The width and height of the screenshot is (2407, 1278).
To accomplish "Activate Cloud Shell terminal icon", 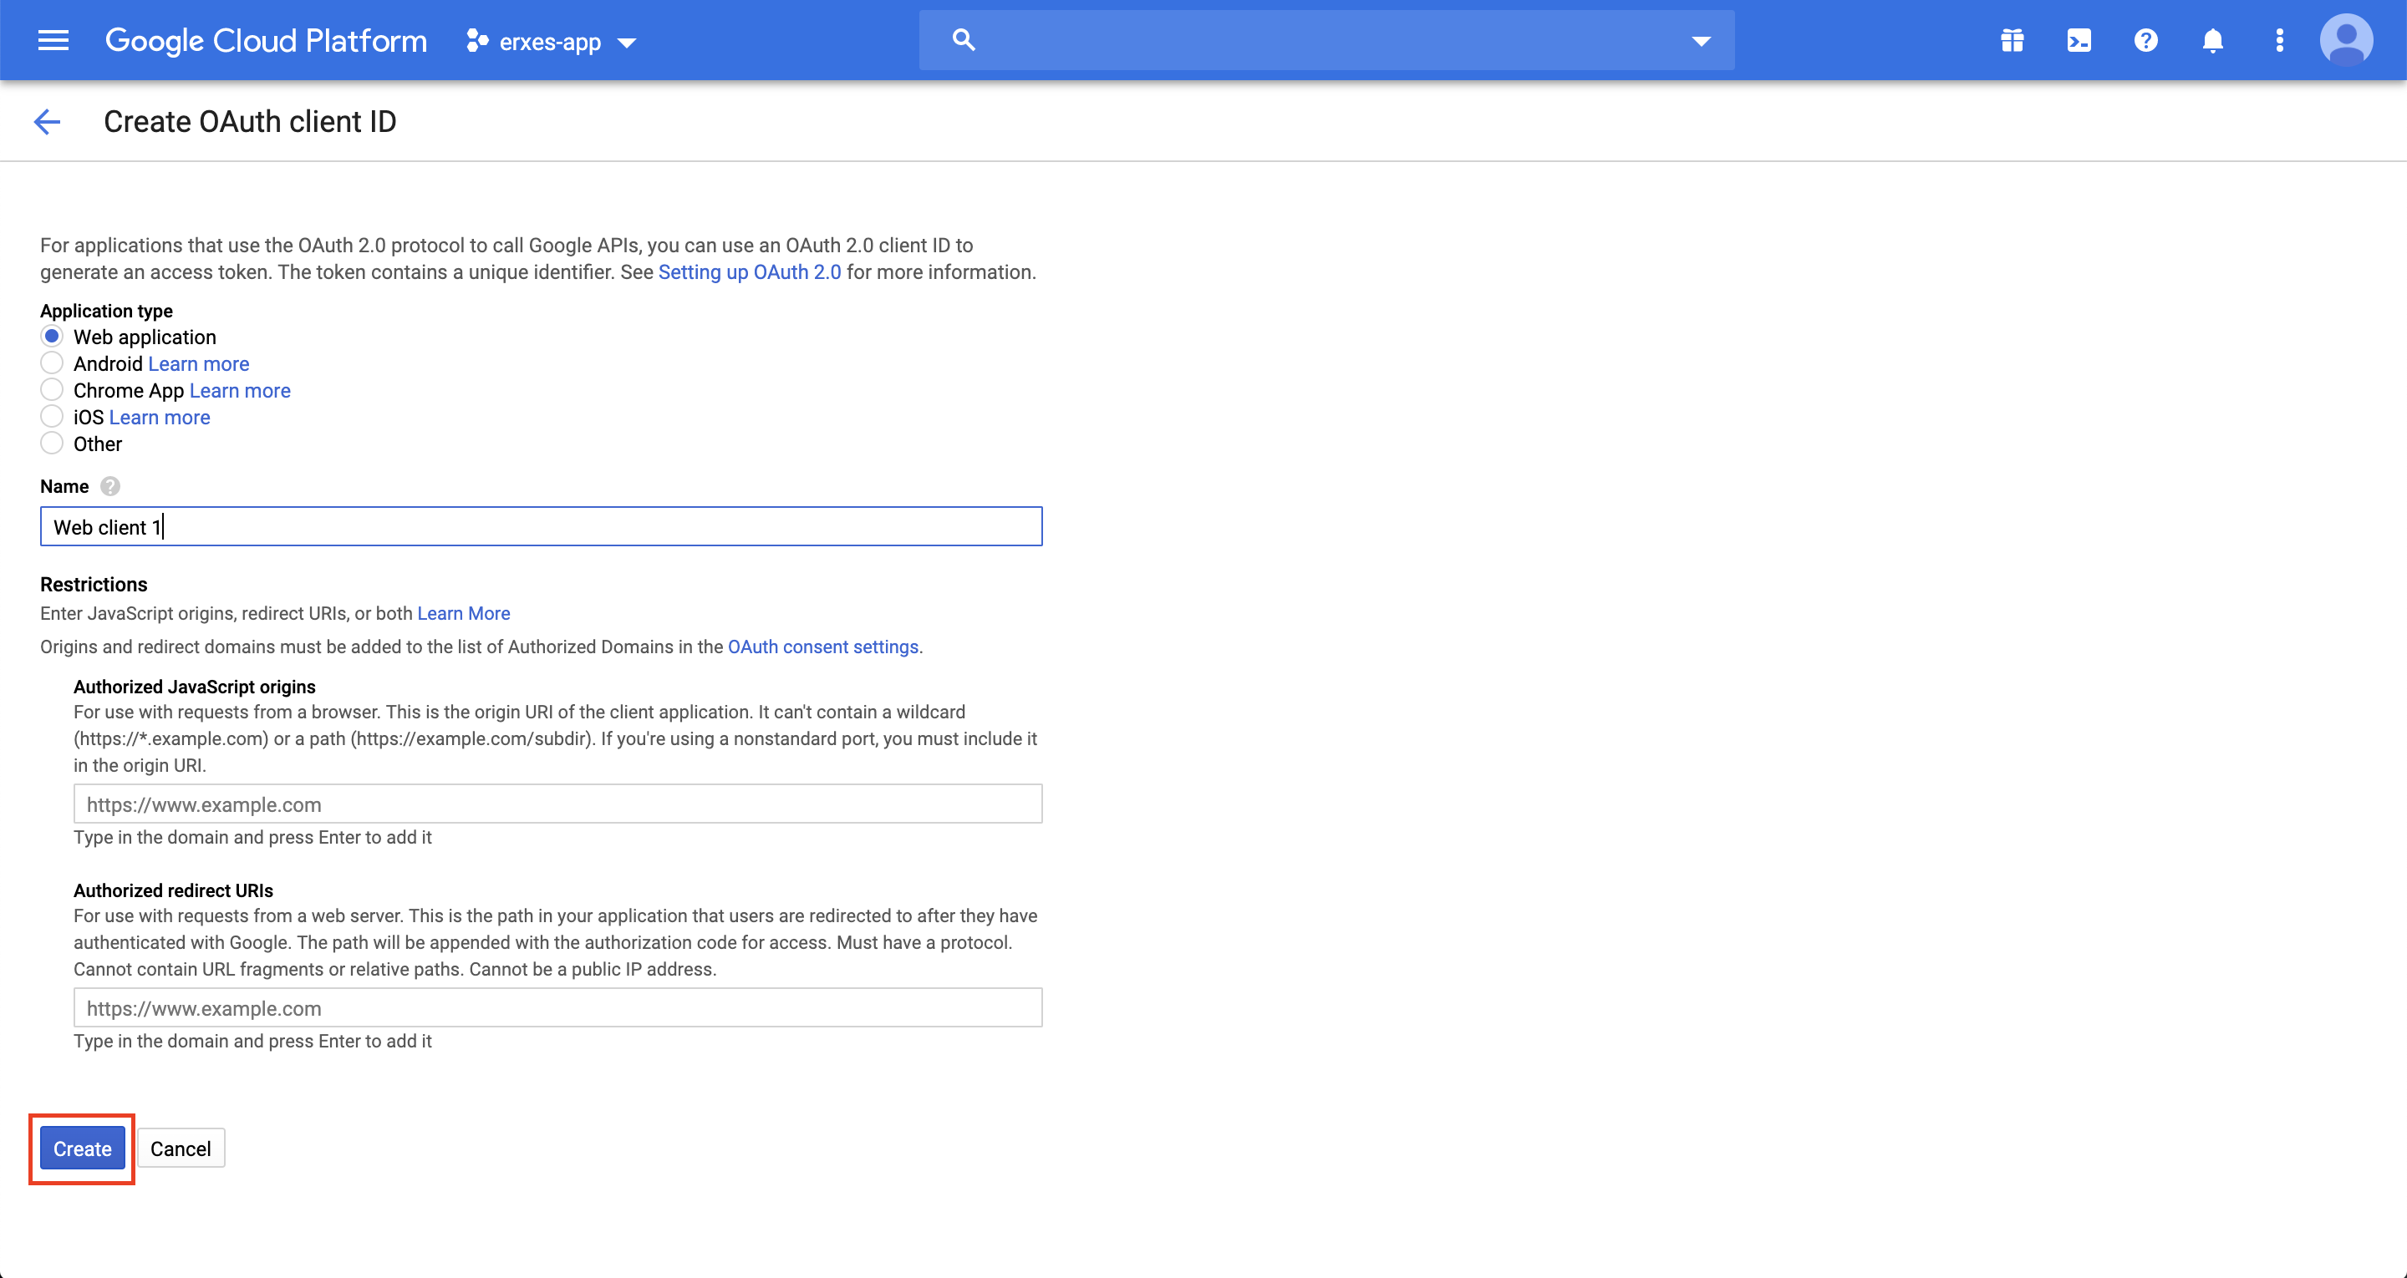I will click(x=2079, y=40).
